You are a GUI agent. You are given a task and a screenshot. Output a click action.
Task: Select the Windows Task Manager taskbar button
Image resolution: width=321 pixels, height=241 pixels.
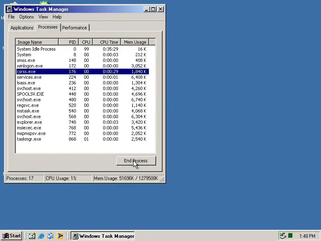[x=103, y=236]
